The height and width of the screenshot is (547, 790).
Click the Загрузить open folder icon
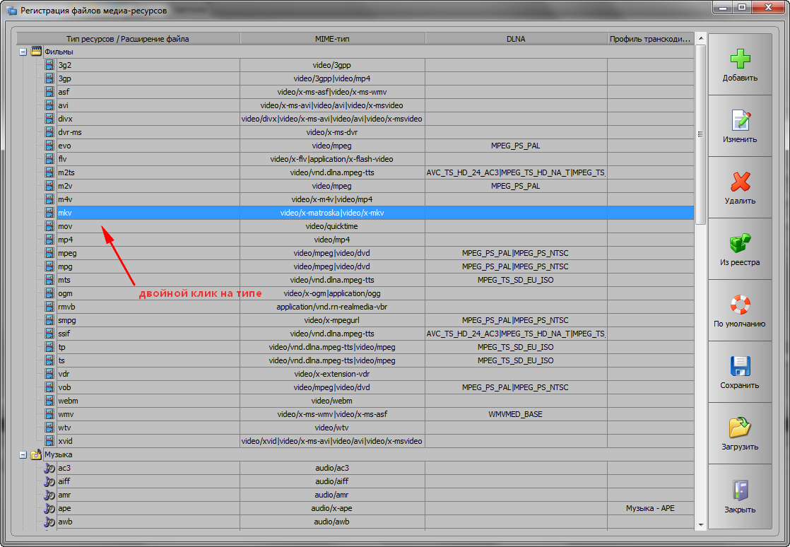click(740, 428)
